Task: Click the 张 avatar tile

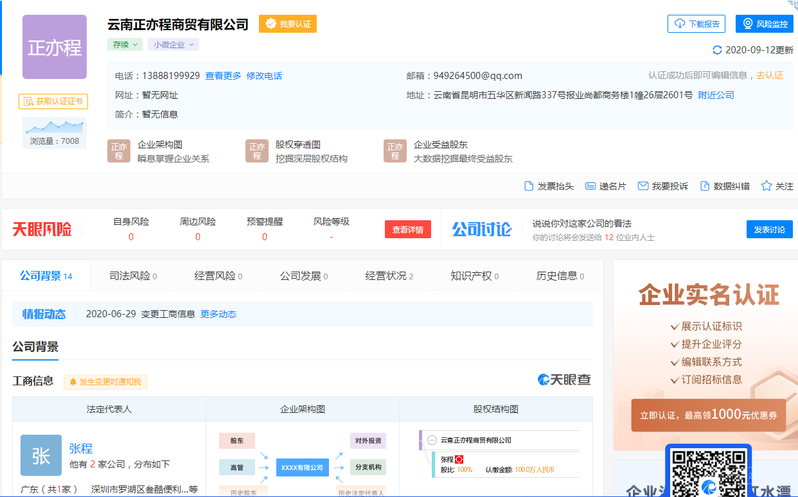Action: [x=41, y=455]
